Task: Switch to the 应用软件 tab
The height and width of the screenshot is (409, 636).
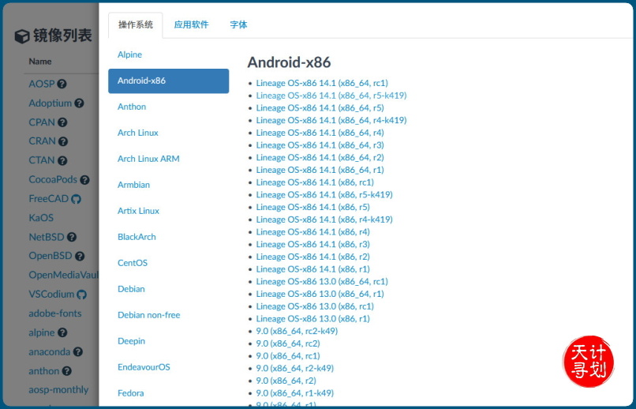Action: pyautogui.click(x=191, y=24)
